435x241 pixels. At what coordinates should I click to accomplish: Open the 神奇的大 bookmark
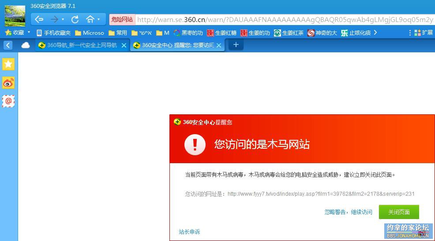pyautogui.click(x=322, y=33)
